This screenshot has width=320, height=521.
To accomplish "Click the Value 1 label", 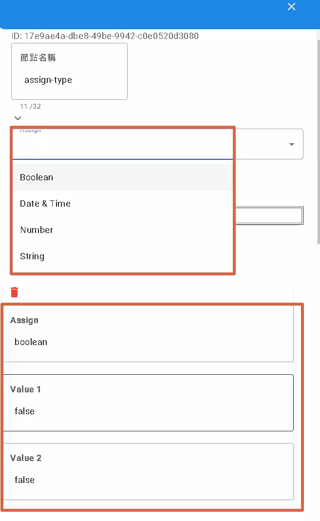I will pos(25,389).
